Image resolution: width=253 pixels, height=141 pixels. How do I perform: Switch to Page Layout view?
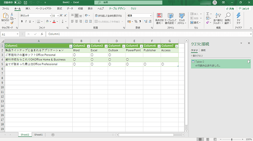208,139
